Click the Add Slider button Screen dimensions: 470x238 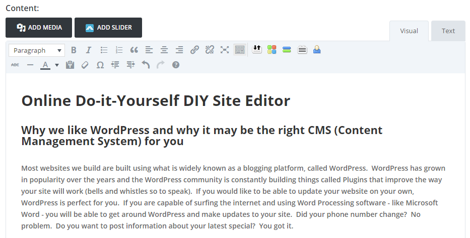(108, 28)
